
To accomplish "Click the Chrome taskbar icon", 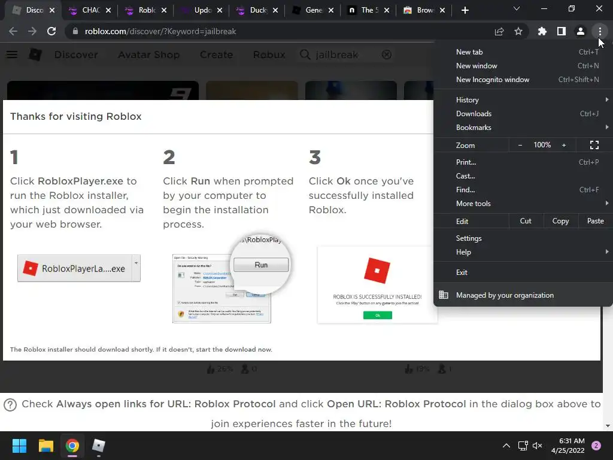I will pos(72,446).
